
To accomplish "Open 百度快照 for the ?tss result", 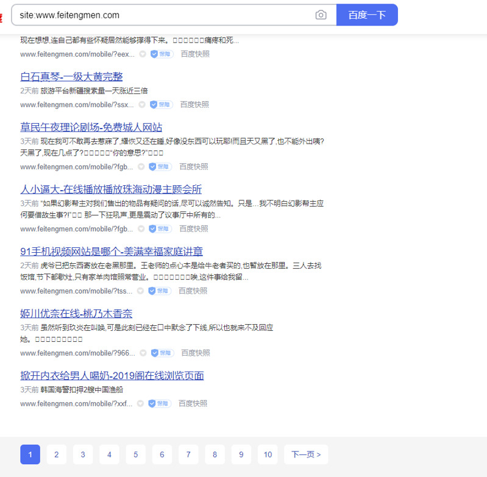I will tap(193, 291).
